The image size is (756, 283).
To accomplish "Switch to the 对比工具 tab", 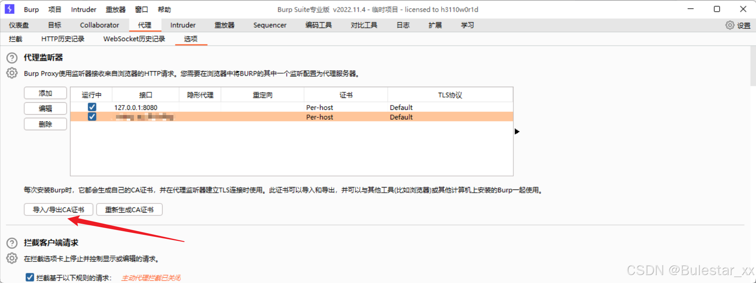I will pos(364,25).
